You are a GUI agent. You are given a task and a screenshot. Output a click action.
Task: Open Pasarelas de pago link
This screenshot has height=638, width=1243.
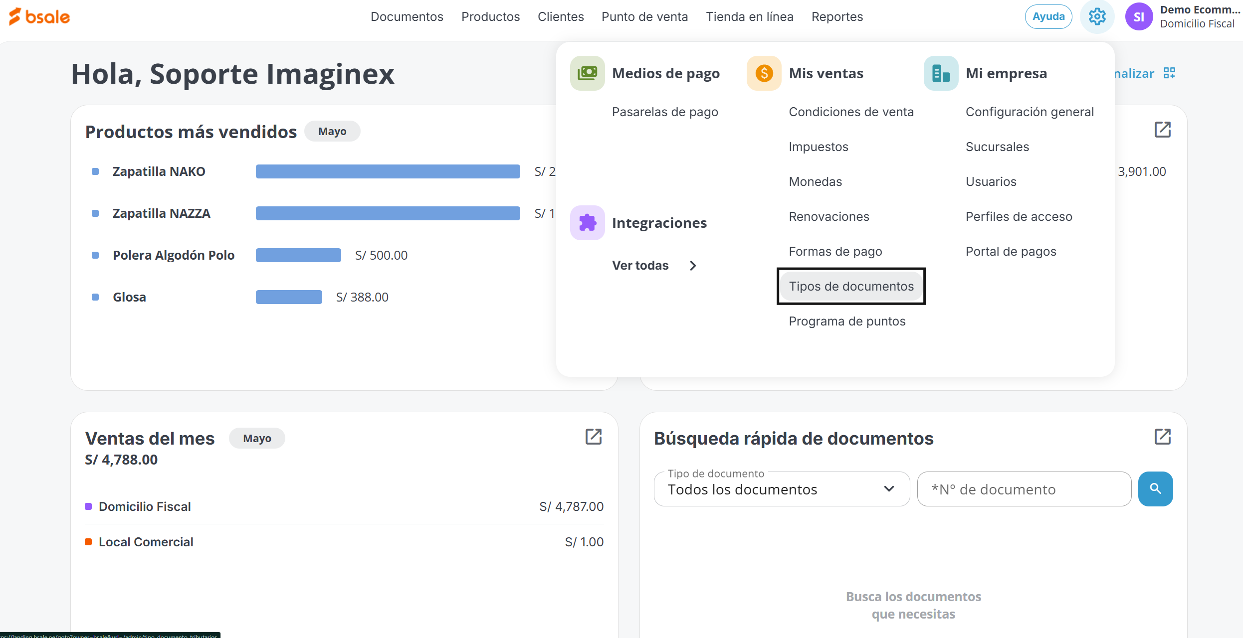pyautogui.click(x=664, y=112)
